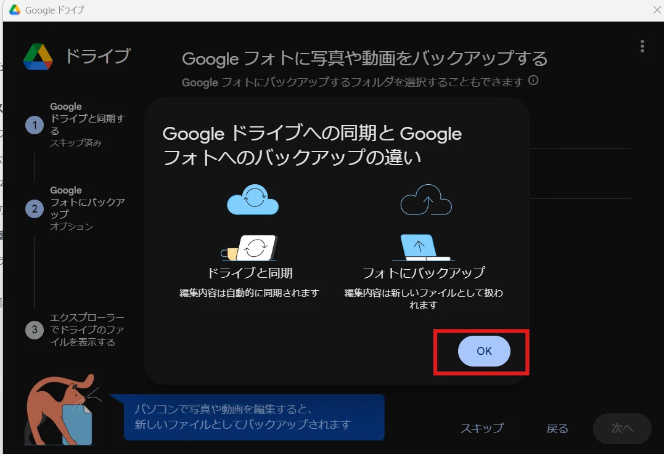Click the スキップ (Skip) link
This screenshot has height=454, width=664.
click(482, 428)
